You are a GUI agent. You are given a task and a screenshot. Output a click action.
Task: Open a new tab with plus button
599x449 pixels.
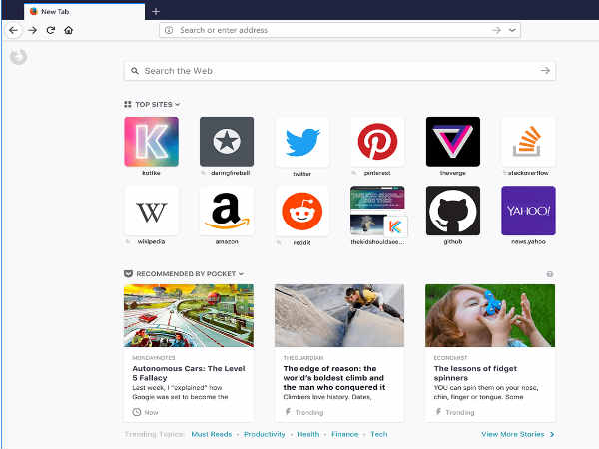click(x=155, y=10)
